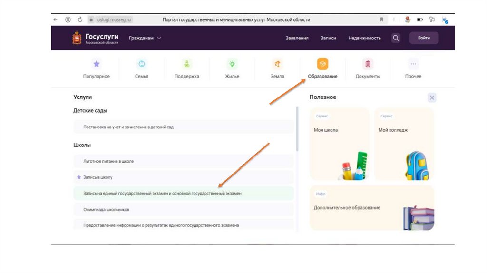Screen dimensions: 487x273
Task: Open the search magnifier in header
Action: pos(396,38)
